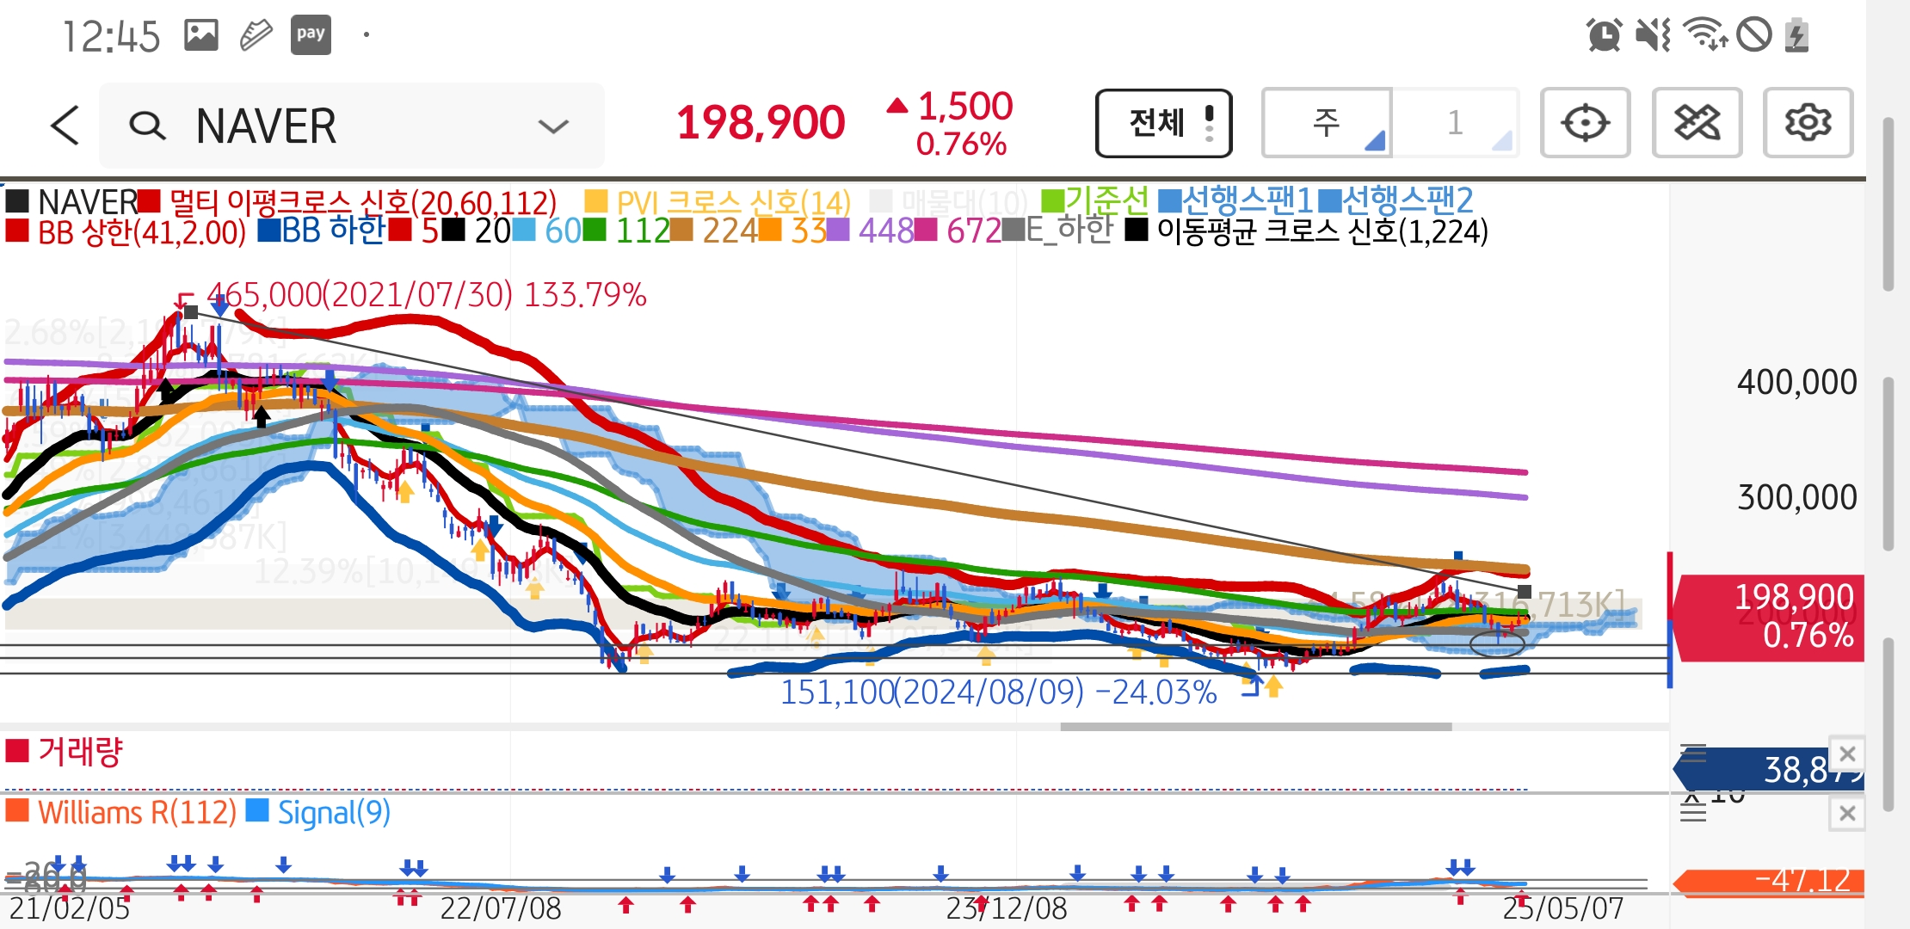Image resolution: width=1910 pixels, height=929 pixels.
Task: Tap the 22/07/08 date label
Action: click(x=500, y=908)
